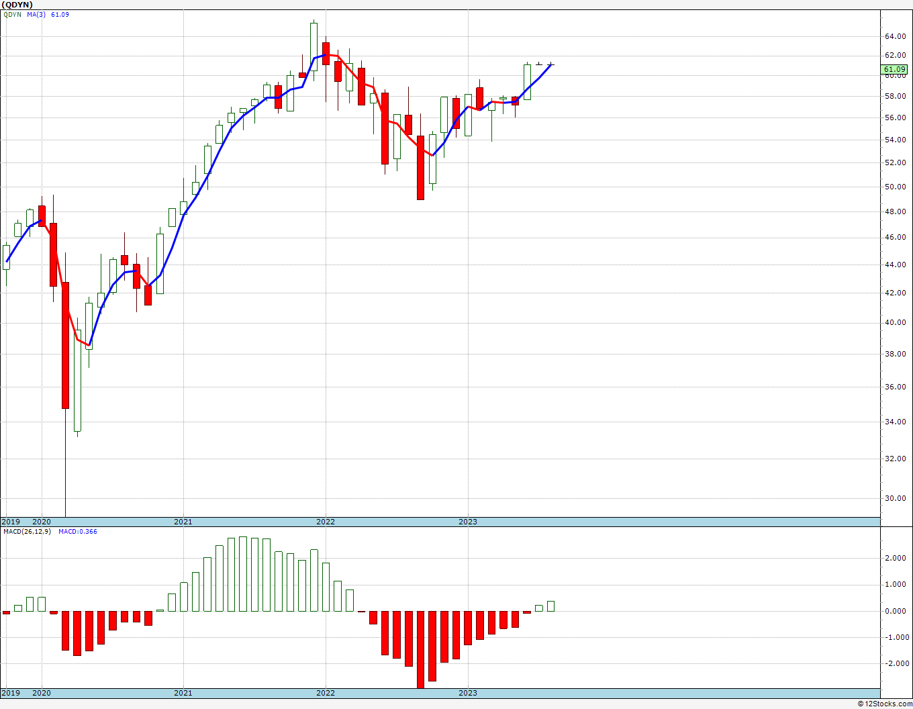The width and height of the screenshot is (913, 709).
Task: Select the -1.000 MACD axis label
Action: tap(896, 637)
